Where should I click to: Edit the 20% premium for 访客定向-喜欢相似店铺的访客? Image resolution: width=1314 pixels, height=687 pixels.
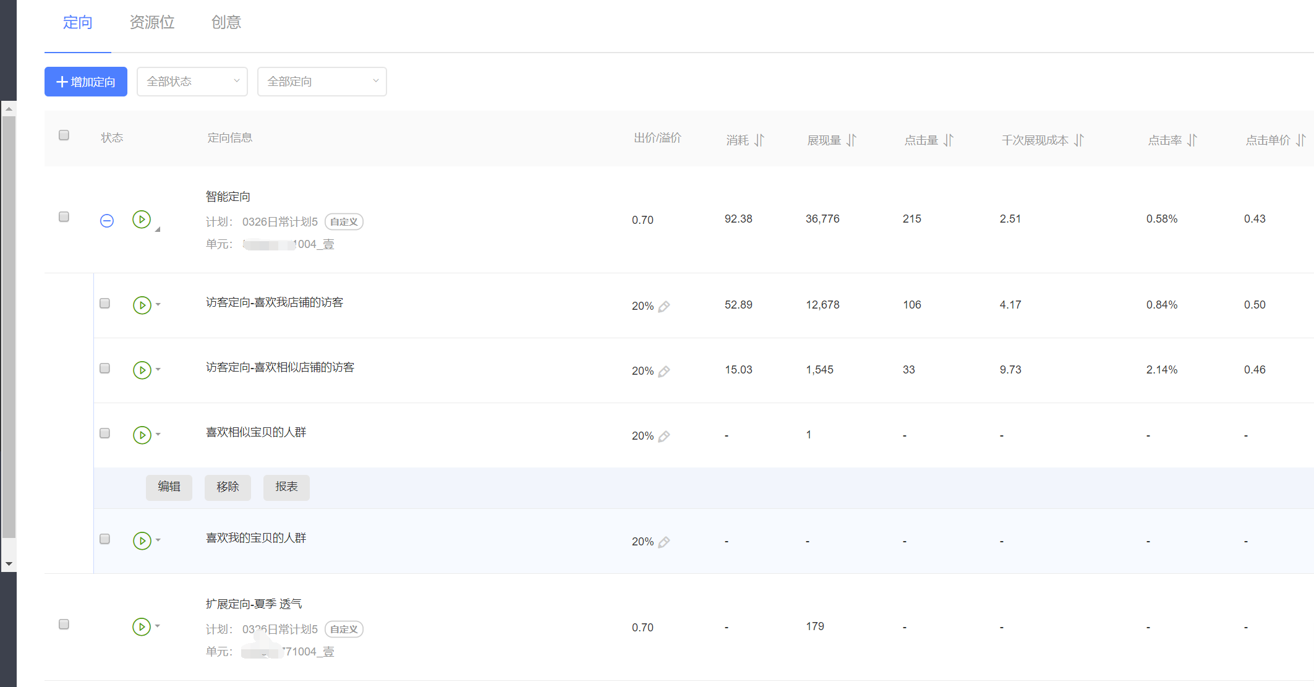[x=664, y=371]
